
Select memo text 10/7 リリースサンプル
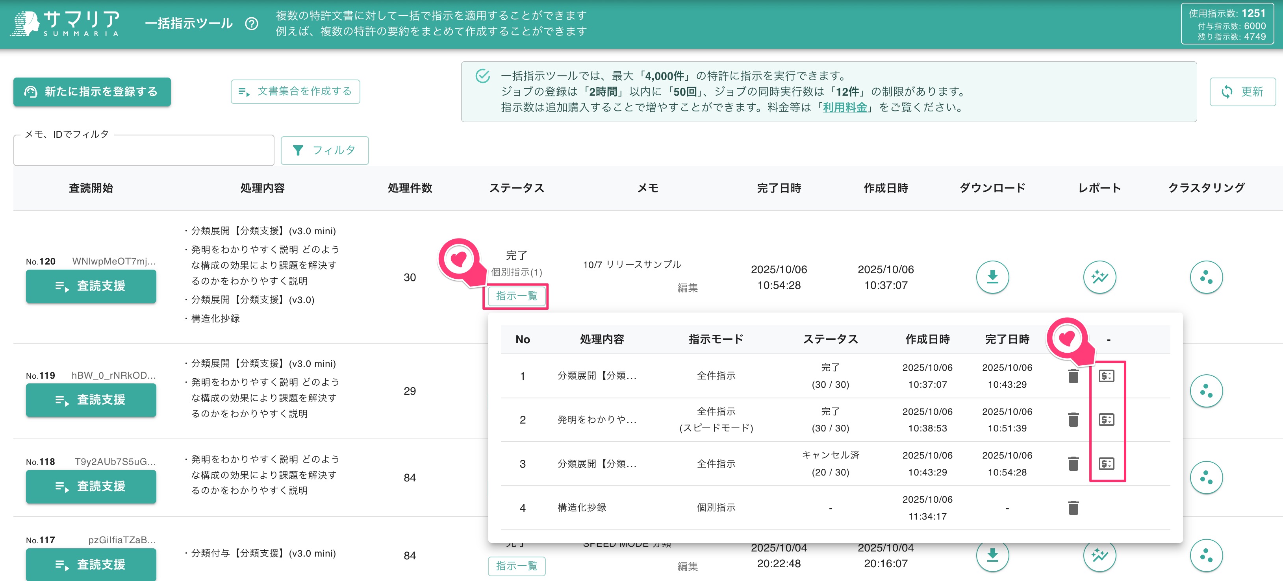point(632,265)
